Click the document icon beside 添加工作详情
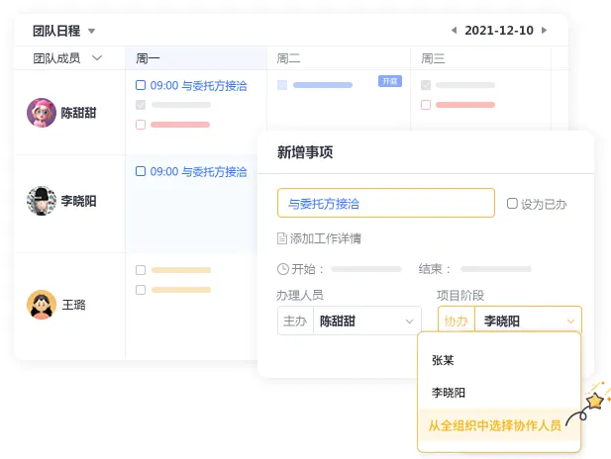The width and height of the screenshot is (611, 459). pyautogui.click(x=283, y=238)
